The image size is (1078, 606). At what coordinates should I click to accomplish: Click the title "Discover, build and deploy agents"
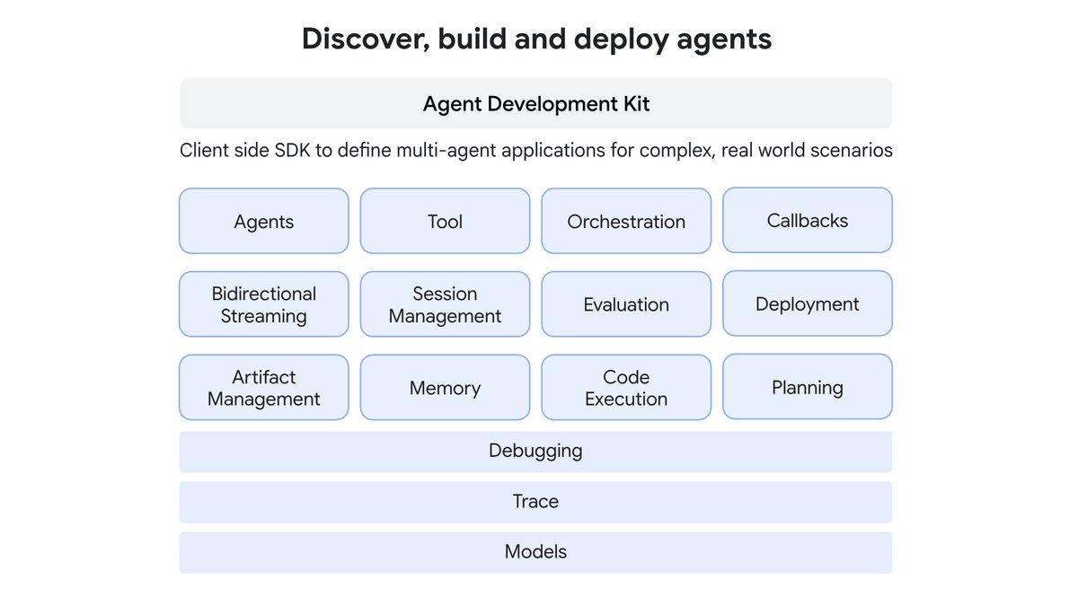(536, 39)
